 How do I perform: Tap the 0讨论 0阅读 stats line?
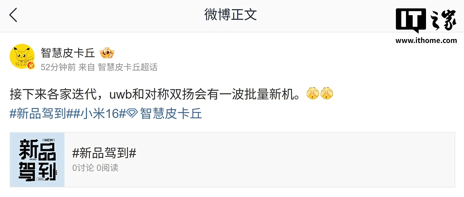pos(95,168)
